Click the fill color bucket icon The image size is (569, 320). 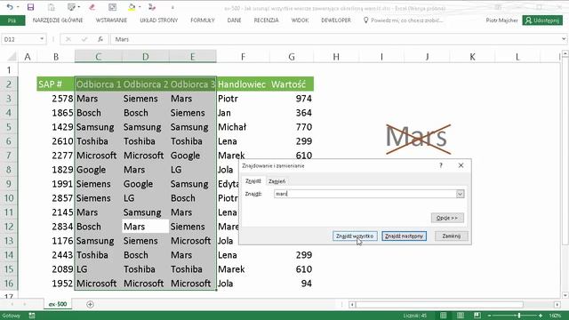coord(132,7)
